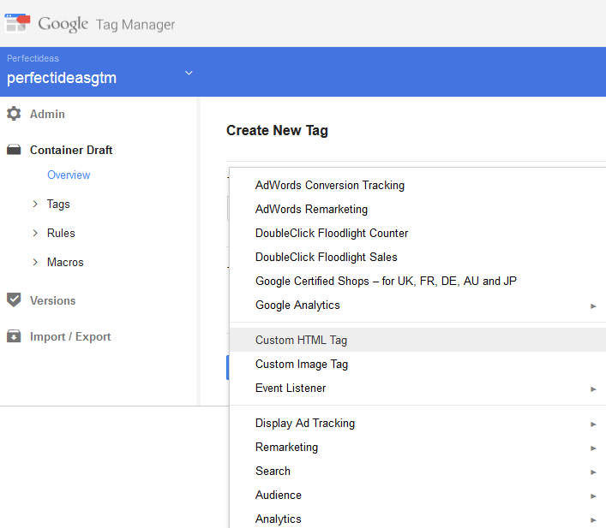Open Display Ad Tracking submenu arrow
Viewport: 606px width, 528px height.
click(593, 424)
